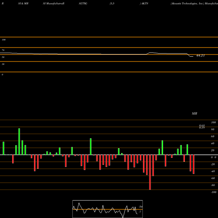This screenshot has height=218, width=218.
Task: Click the '(5,5' parameter text in header
Action: [112, 3]
